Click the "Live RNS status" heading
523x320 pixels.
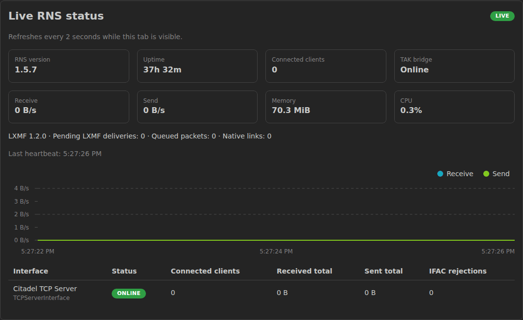pyautogui.click(x=56, y=16)
